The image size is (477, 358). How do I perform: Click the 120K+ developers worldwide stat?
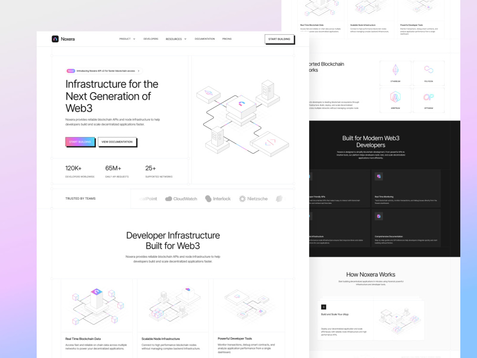coord(80,172)
